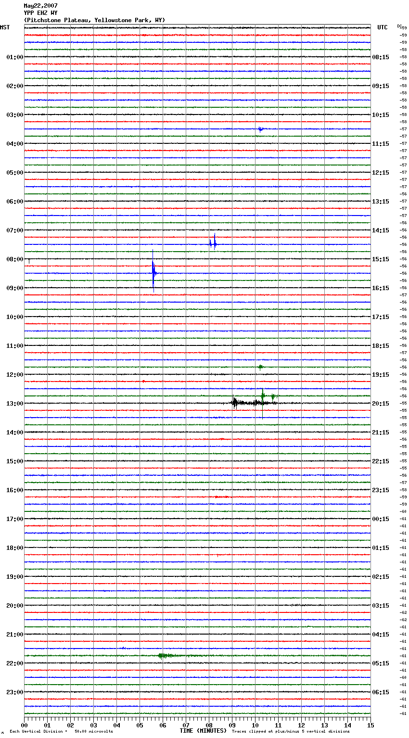Viewport: 409px width, 738px height.
Task: Click the green burst on the 11:45 trace
Action: click(x=260, y=367)
